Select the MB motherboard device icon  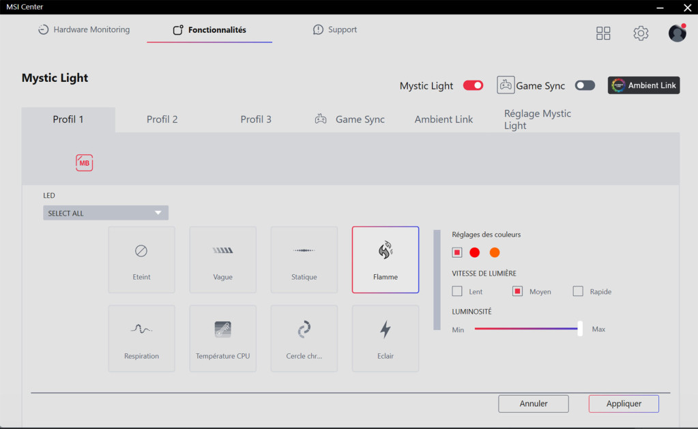(x=84, y=163)
